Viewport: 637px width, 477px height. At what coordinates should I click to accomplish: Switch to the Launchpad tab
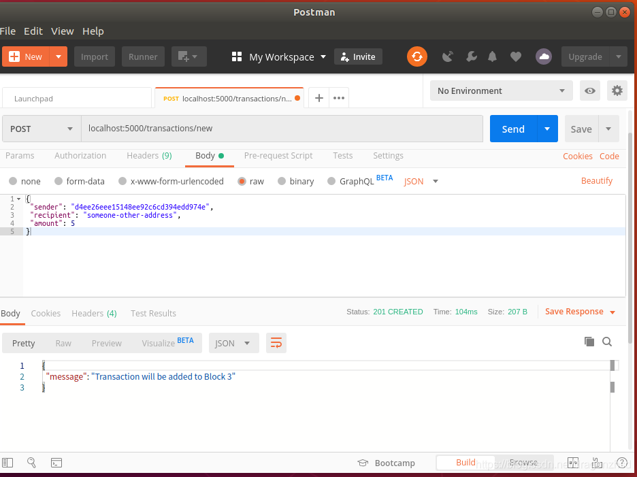pyautogui.click(x=77, y=98)
